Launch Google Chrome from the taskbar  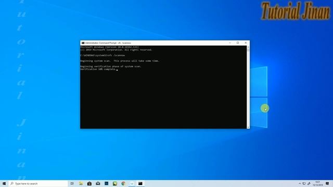click(123, 183)
